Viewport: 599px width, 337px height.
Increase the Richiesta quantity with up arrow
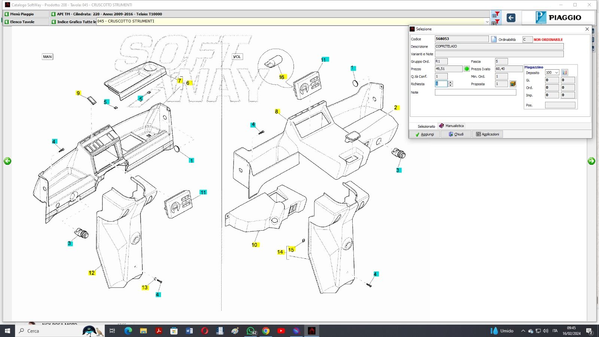[x=451, y=82]
